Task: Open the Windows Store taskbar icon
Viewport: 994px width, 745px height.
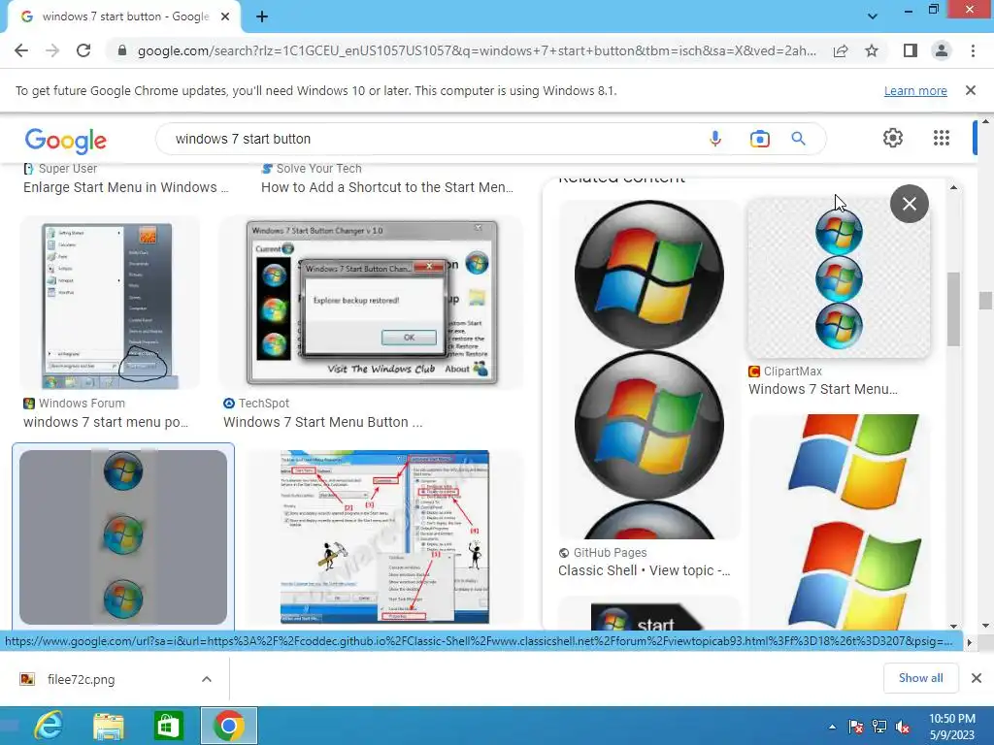Action: (x=169, y=726)
